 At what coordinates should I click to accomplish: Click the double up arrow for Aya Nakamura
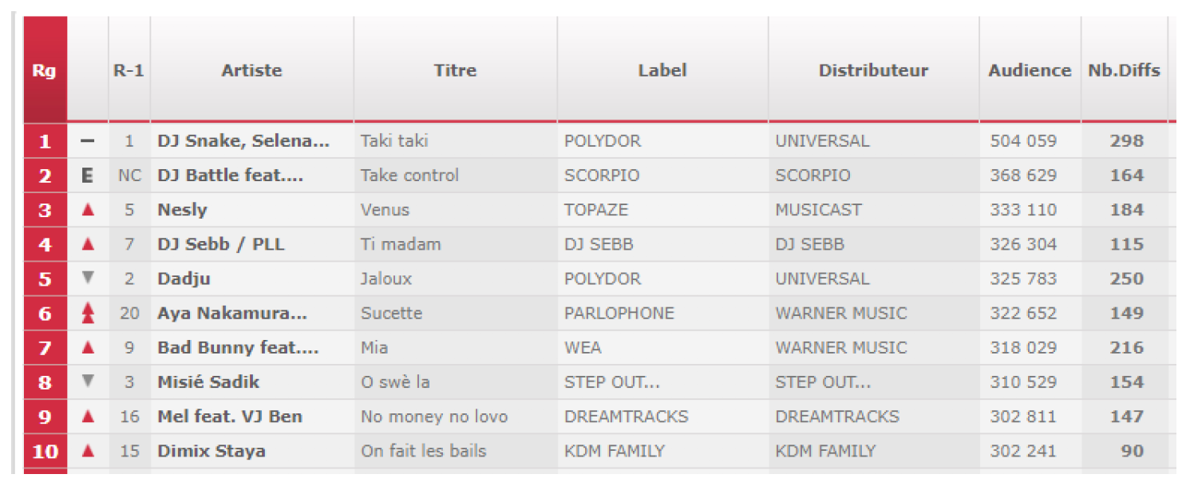[x=89, y=313]
